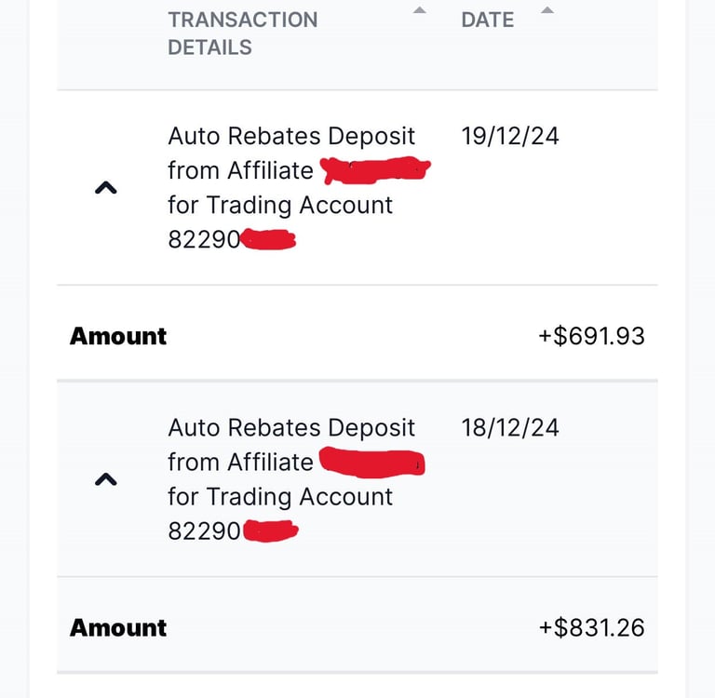Click the 18/12/24 date cell
This screenshot has height=698, width=715.
[x=510, y=428]
